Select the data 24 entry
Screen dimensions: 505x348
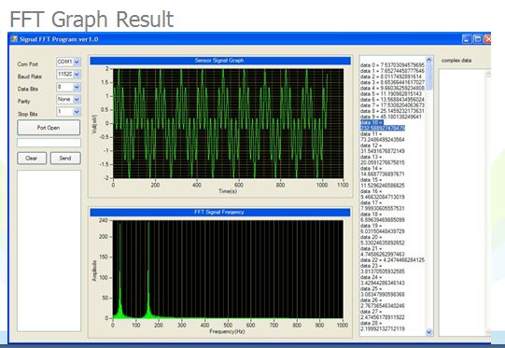click(383, 281)
